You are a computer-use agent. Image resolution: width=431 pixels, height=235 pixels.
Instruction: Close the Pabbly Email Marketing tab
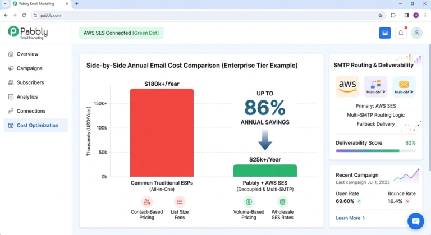67,4
